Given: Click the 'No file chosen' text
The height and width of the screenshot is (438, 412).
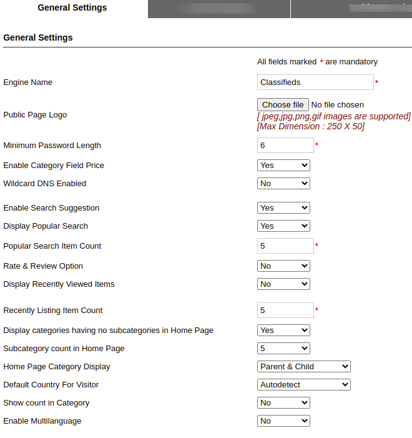Looking at the screenshot, I should pos(338,105).
